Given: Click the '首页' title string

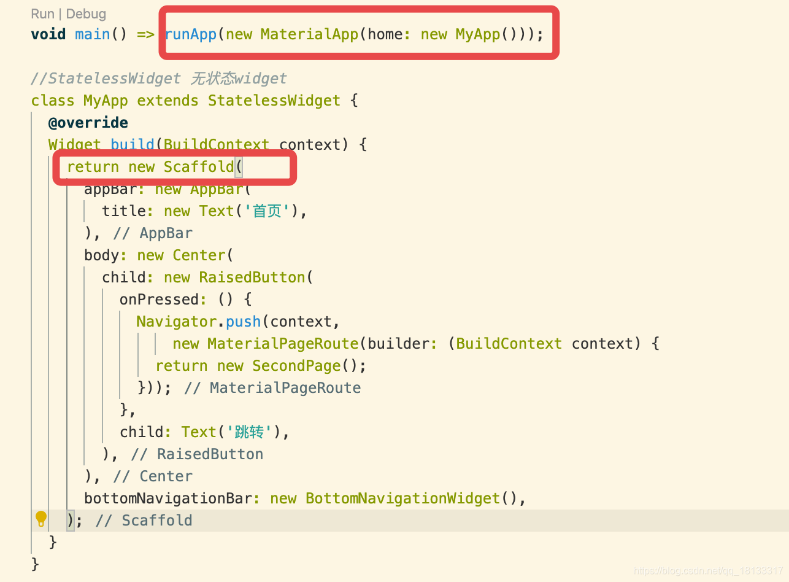Looking at the screenshot, I should click(x=267, y=211).
